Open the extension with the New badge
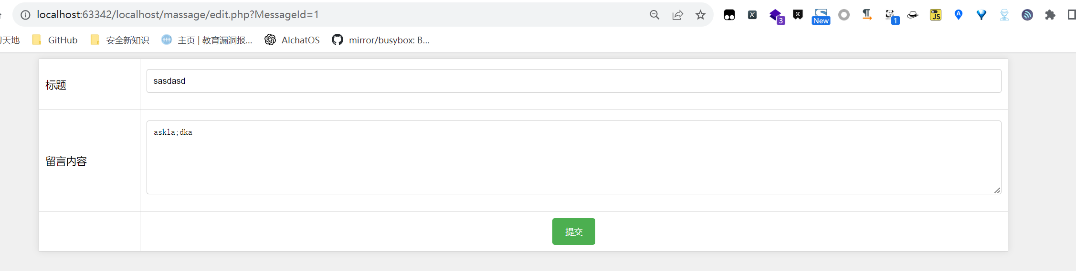Screen dimensions: 1076x271 (x=821, y=16)
